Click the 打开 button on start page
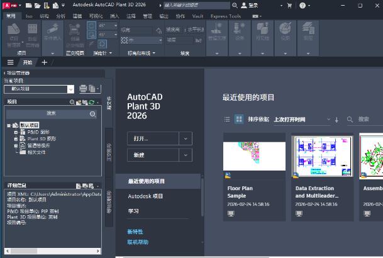 tap(153, 138)
